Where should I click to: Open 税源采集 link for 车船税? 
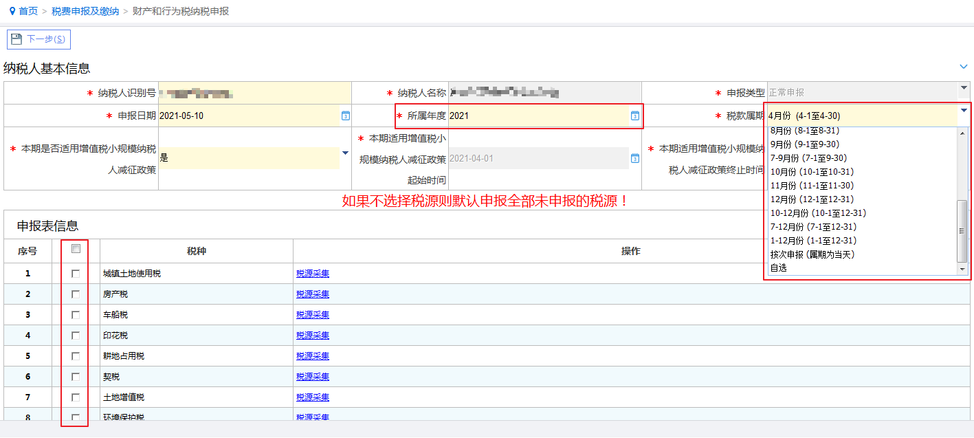pyautogui.click(x=313, y=315)
